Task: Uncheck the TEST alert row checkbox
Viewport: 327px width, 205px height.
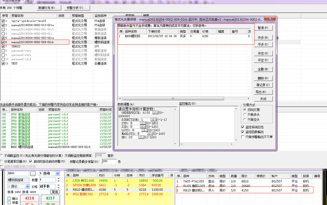Action: click(x=3, y=64)
